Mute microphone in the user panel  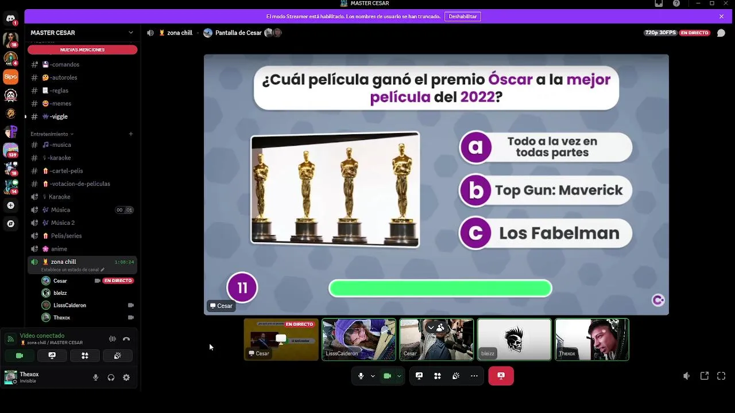click(95, 377)
